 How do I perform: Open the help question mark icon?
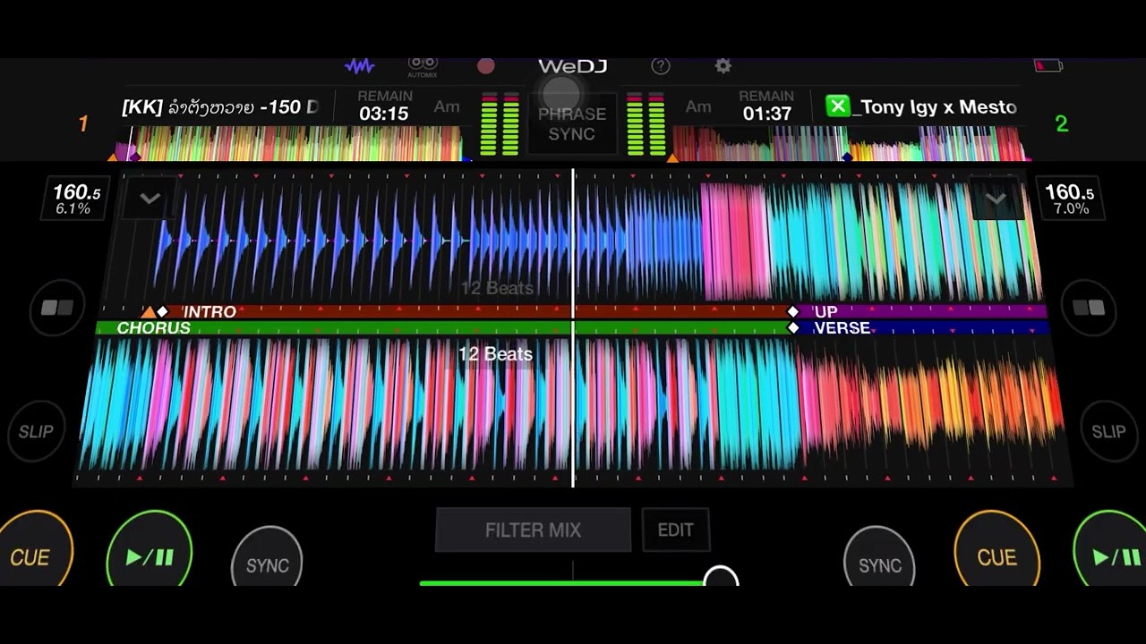[x=661, y=66]
